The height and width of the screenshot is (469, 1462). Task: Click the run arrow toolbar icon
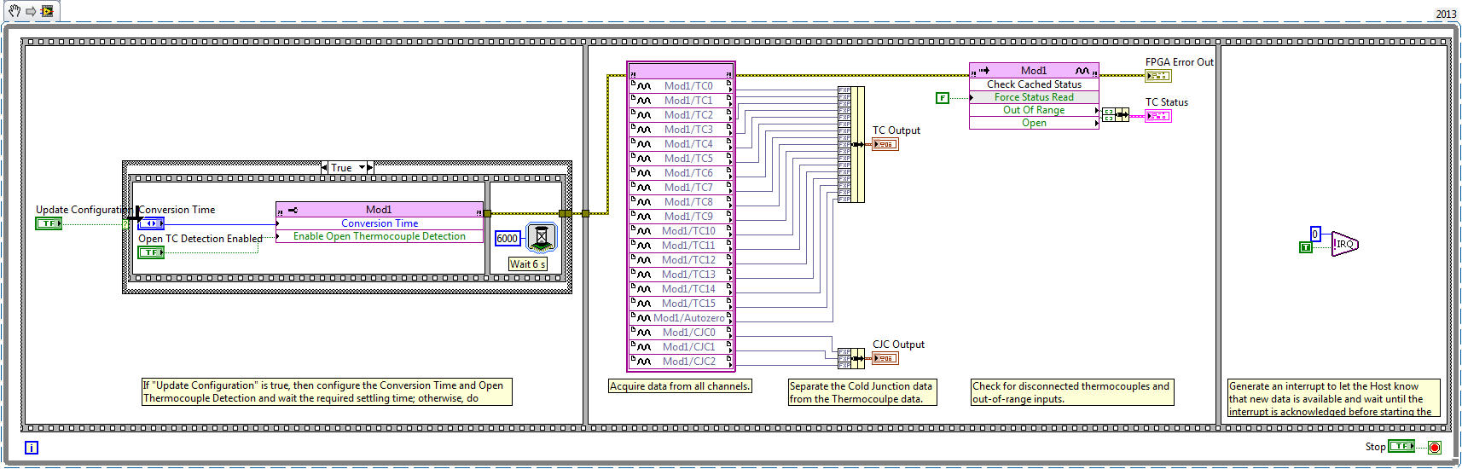click(31, 11)
